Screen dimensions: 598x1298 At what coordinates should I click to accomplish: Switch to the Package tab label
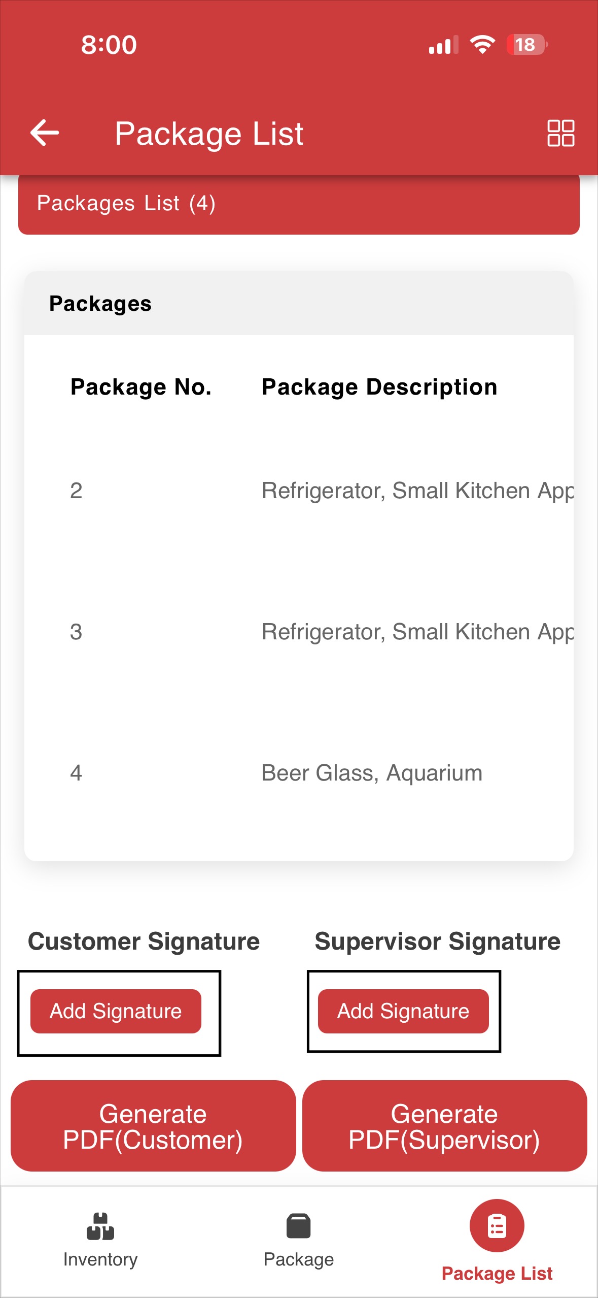tap(298, 1259)
